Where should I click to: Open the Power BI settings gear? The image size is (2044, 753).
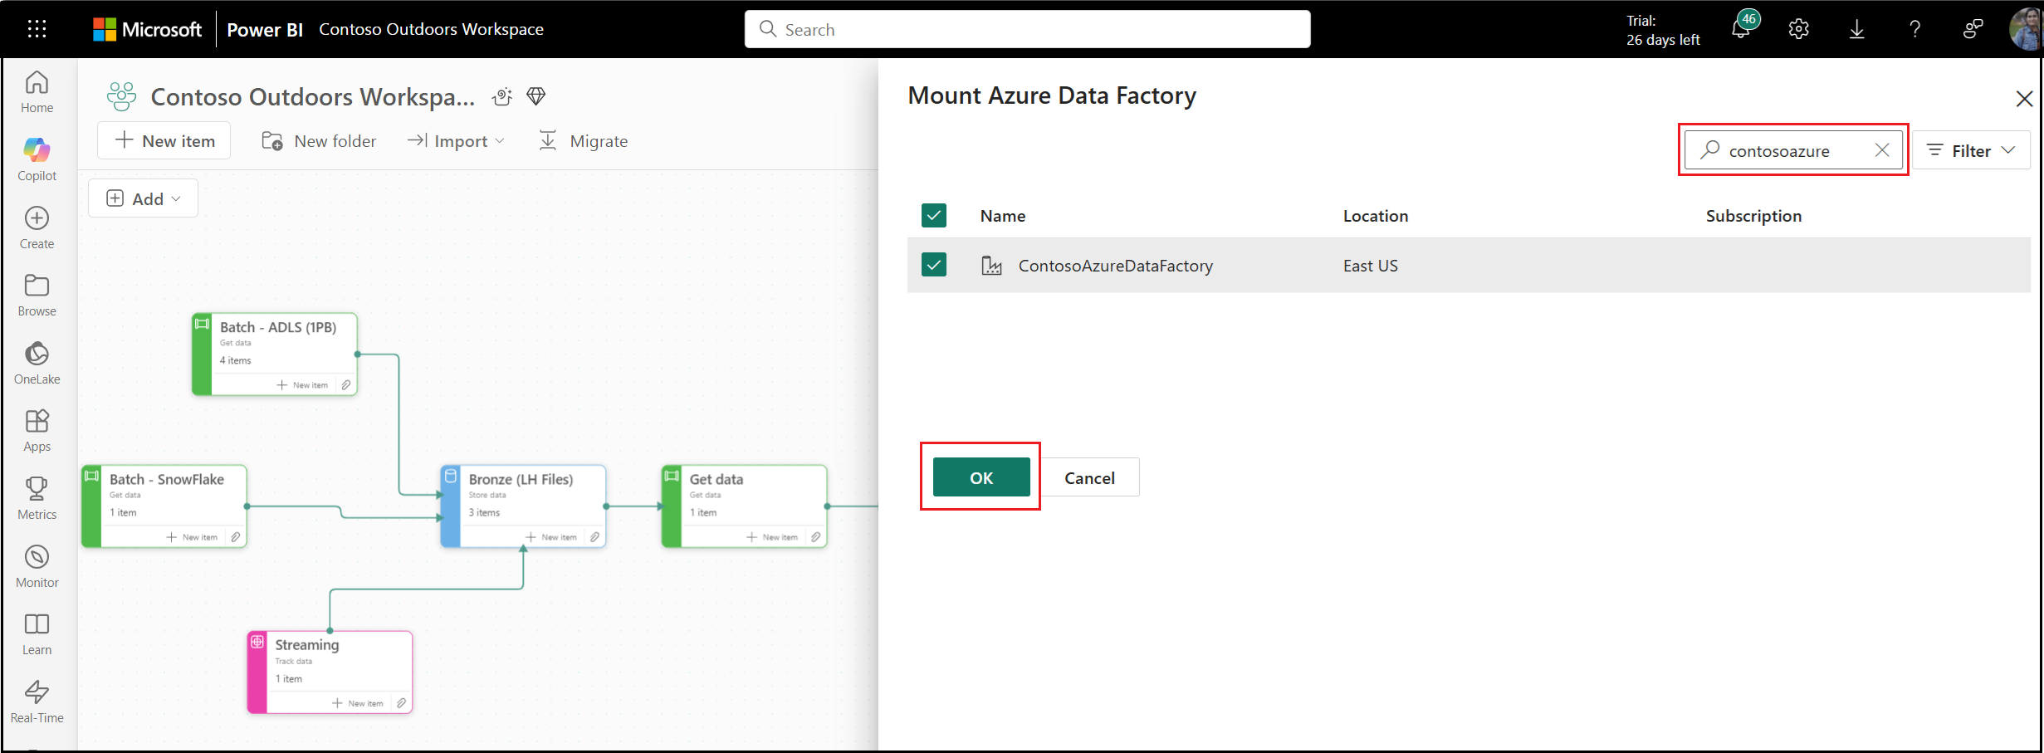pos(1798,28)
